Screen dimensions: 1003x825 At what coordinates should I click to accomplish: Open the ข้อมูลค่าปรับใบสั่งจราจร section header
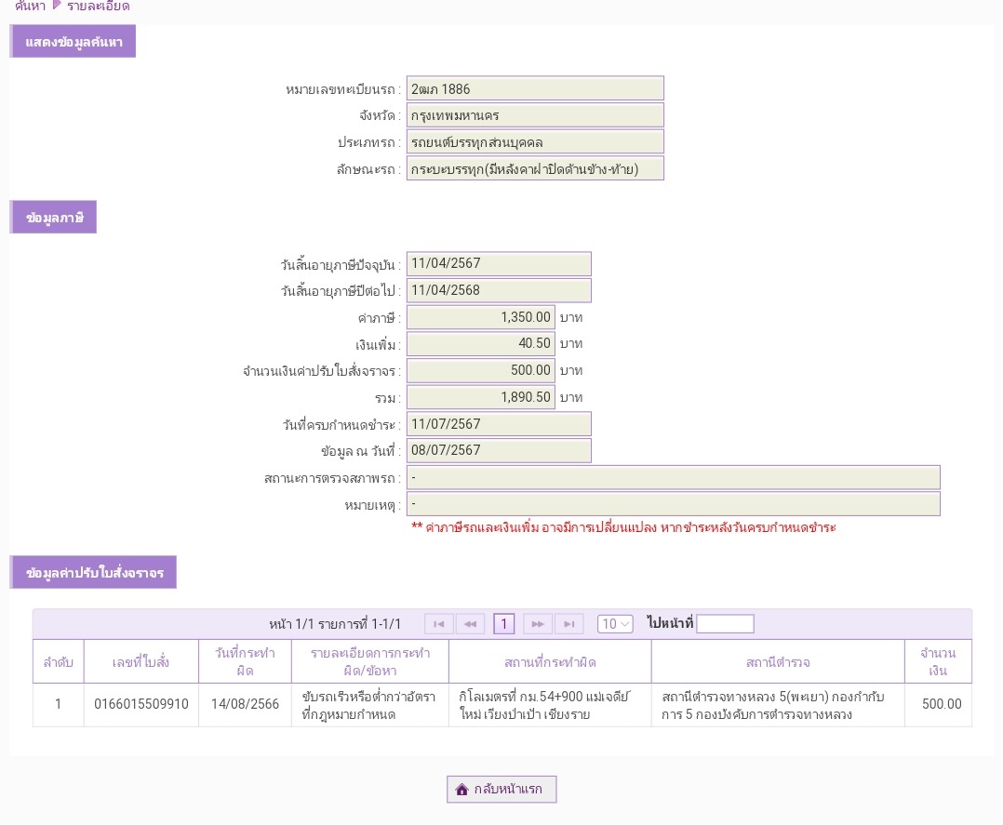93,572
